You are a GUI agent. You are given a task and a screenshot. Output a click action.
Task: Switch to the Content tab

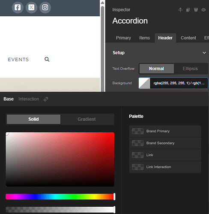point(188,38)
